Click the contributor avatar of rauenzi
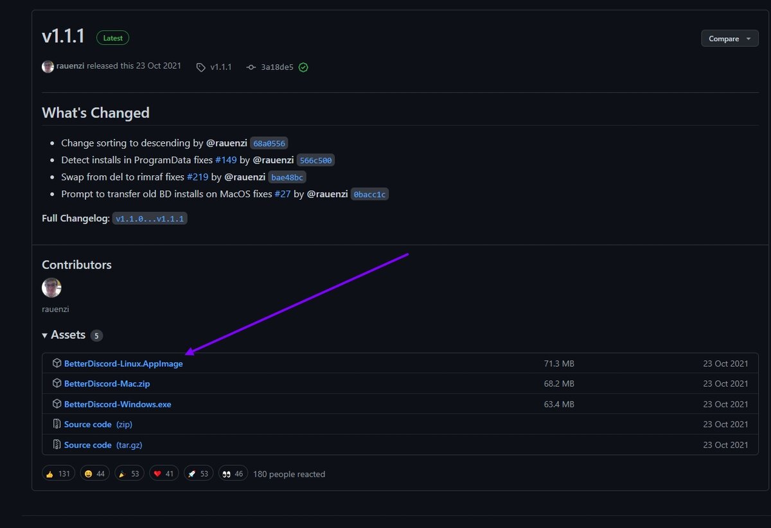Screen dimensions: 771x528 (51, 288)
